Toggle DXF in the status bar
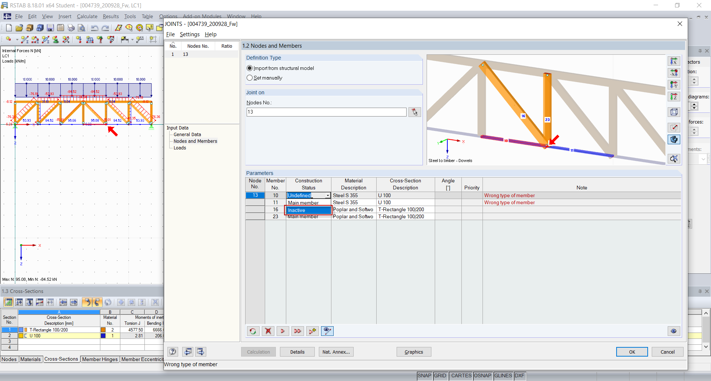This screenshot has height=381, width=711. pyautogui.click(x=520, y=375)
